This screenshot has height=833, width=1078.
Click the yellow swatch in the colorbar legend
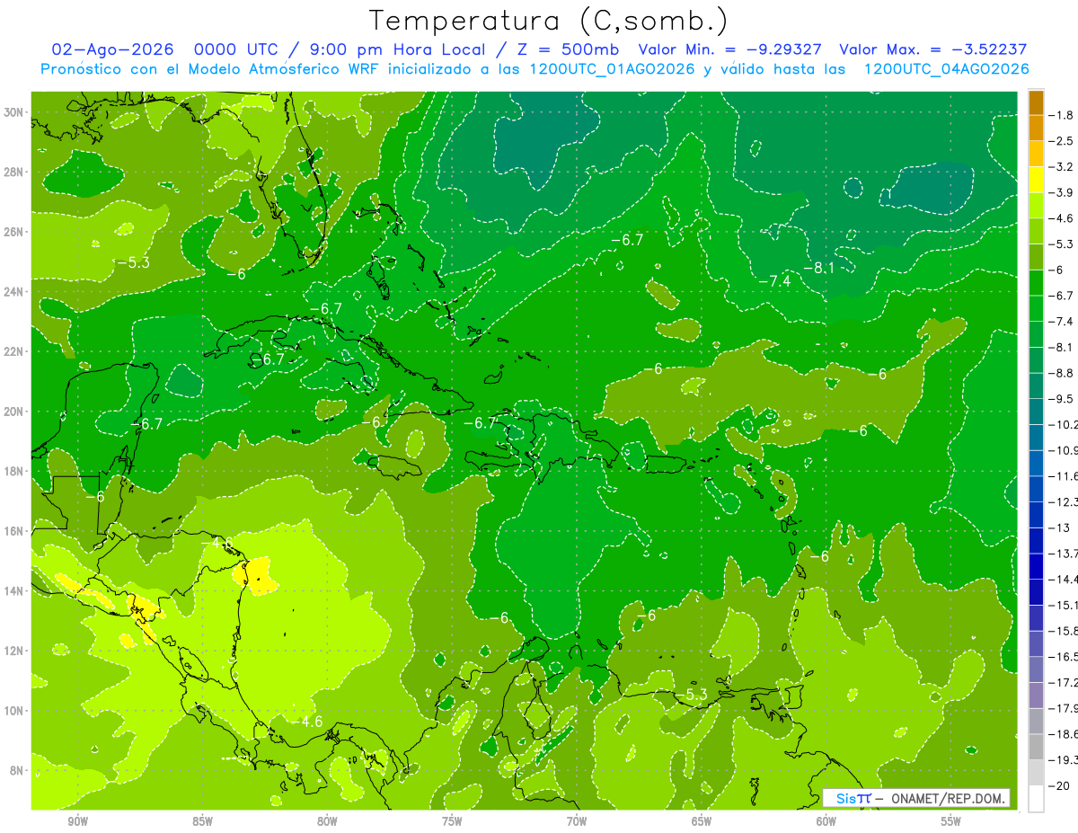[x=1036, y=180]
